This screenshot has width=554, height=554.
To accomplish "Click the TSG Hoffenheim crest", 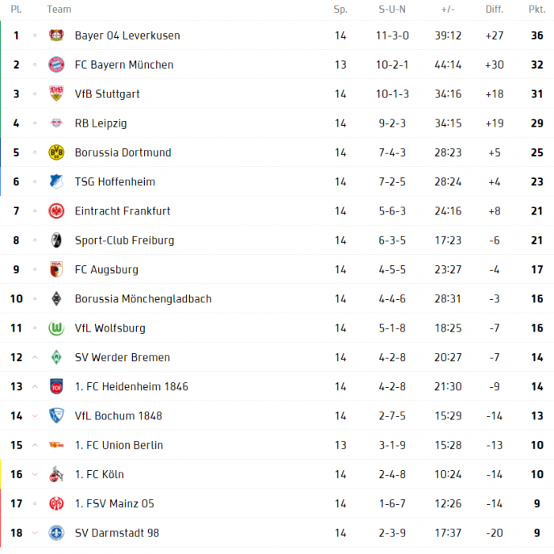I will tap(56, 181).
